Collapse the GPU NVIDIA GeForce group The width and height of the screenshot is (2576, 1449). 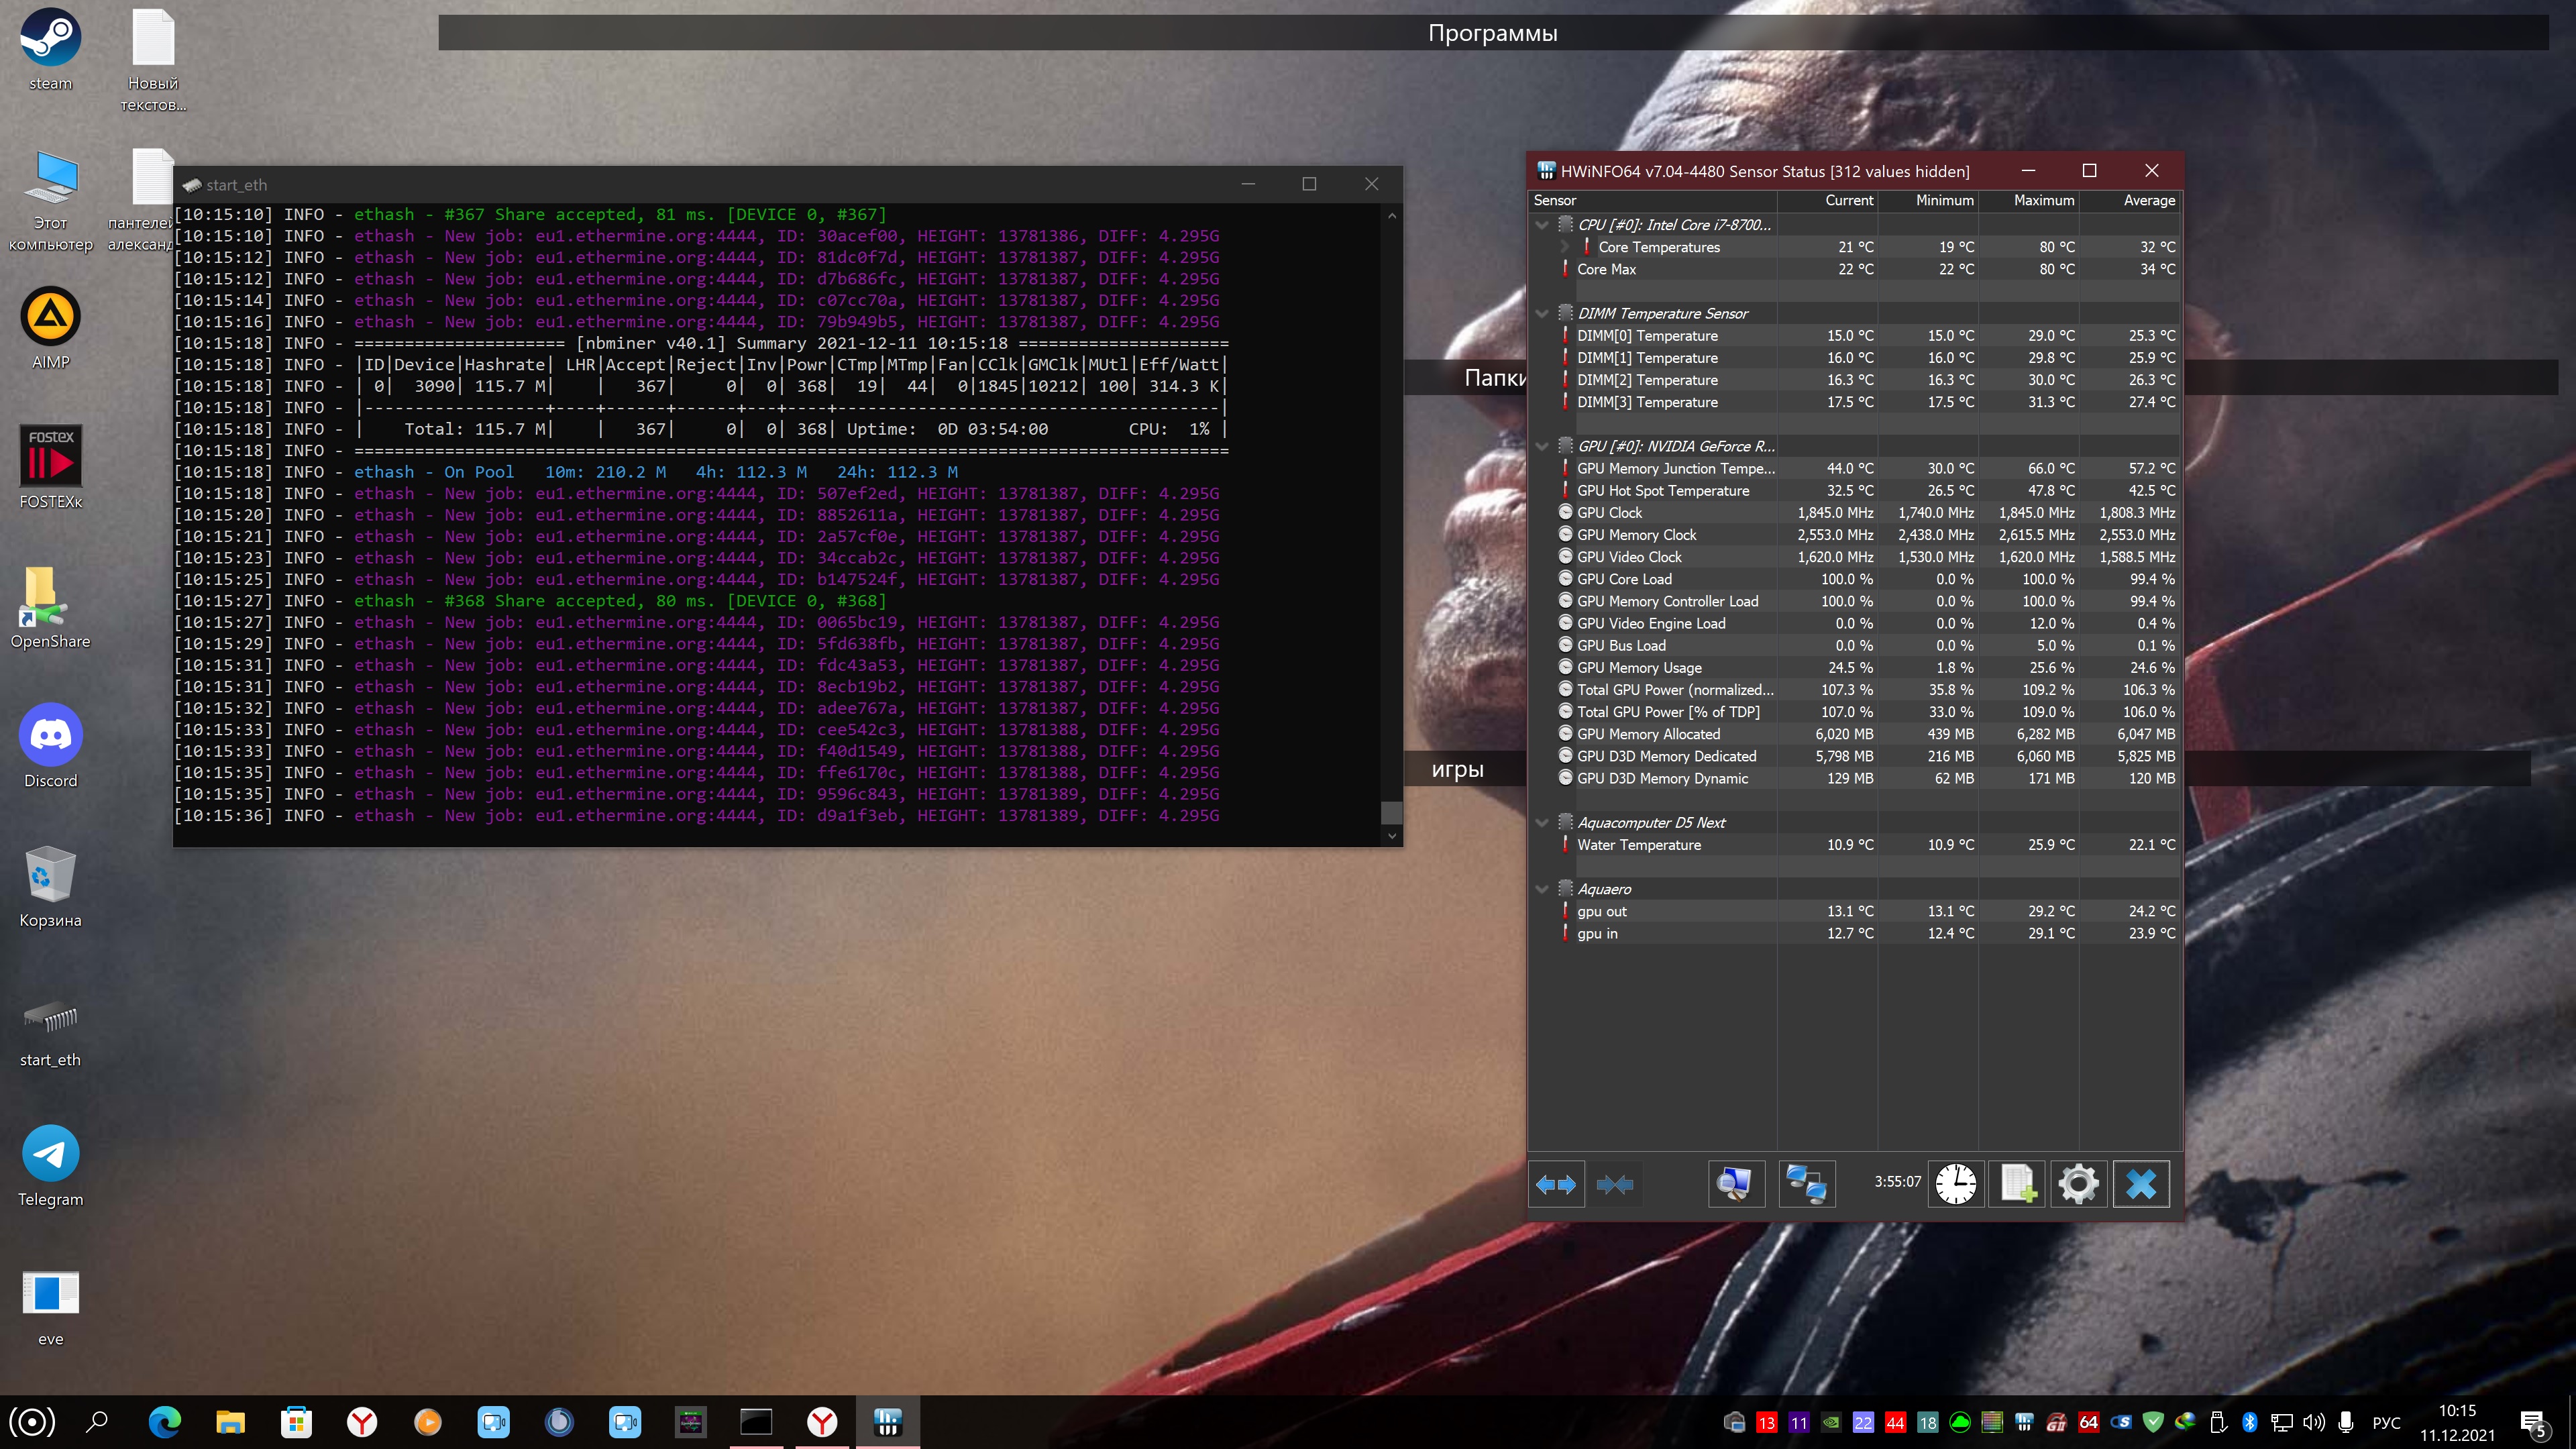(1542, 447)
